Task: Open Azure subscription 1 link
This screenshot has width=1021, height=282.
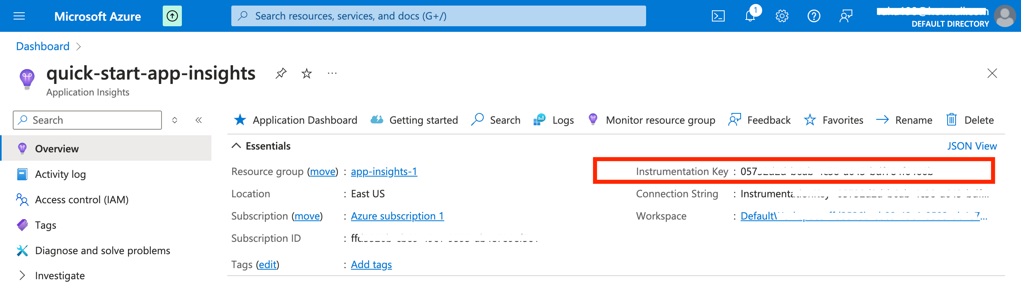Action: click(x=397, y=216)
